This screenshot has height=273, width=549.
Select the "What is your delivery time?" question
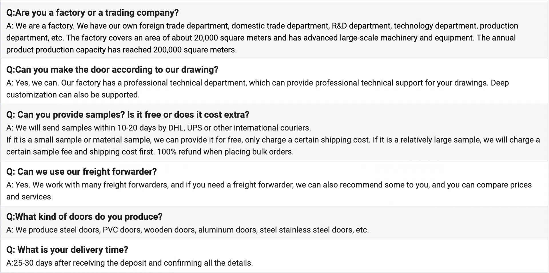pos(67,250)
